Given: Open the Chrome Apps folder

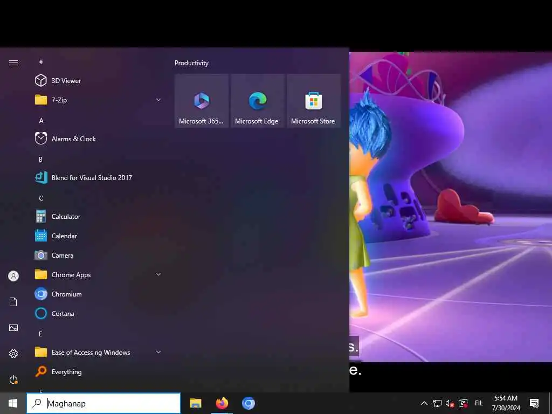Looking at the screenshot, I should click(98, 274).
